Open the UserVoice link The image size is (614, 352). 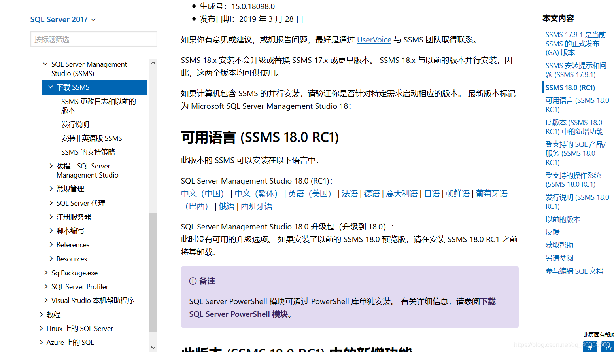pos(374,40)
